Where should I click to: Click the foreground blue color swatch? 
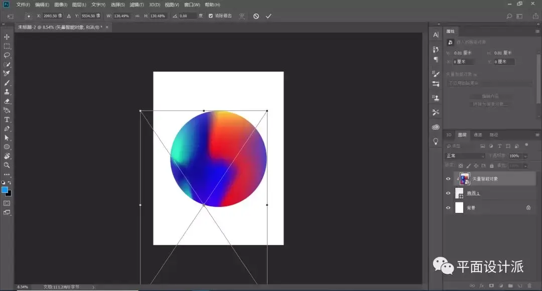pyautogui.click(x=5, y=190)
